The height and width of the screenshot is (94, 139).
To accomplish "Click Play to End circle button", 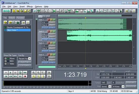I will pos(20,73).
